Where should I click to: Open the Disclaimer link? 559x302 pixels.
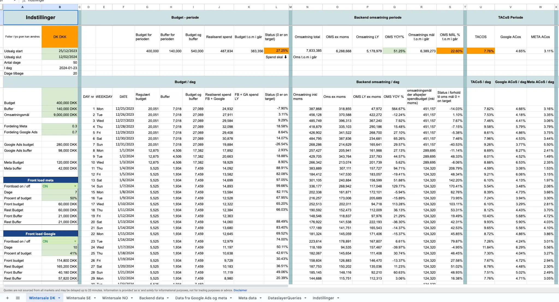tap(240, 290)
